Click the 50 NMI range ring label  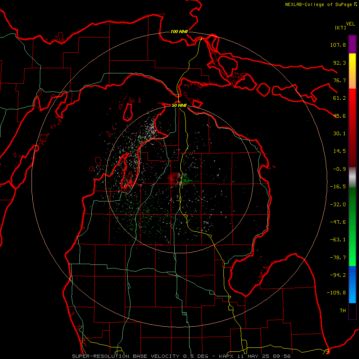179,105
